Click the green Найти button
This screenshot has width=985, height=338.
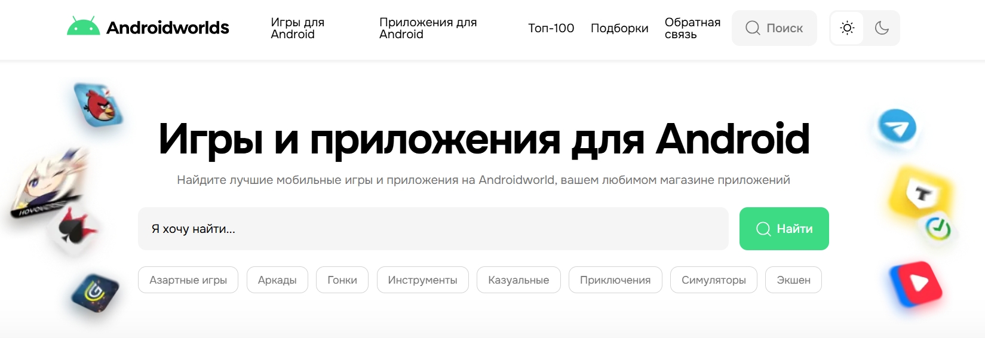[x=784, y=229]
